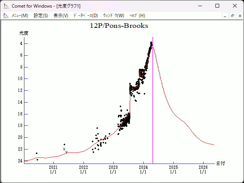
Task: Minimize the inner graph window
Action: tap(225, 16)
